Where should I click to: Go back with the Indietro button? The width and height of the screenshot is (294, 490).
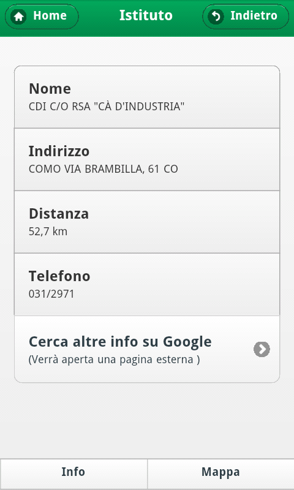pos(246,17)
